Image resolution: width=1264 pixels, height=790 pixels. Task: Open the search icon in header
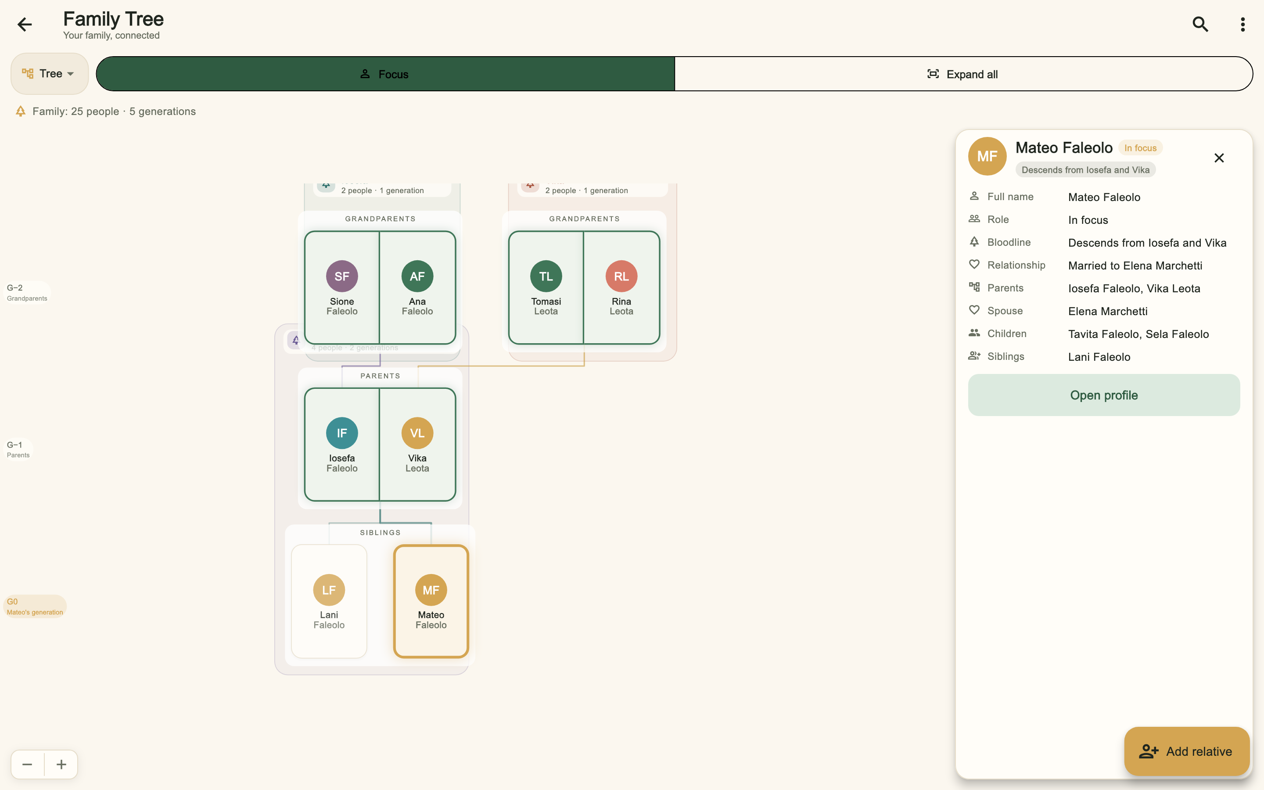(x=1200, y=24)
